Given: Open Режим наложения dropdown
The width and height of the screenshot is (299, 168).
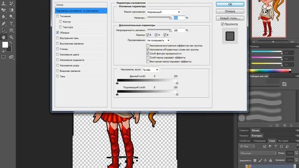Looking at the screenshot, I should click(164, 12).
